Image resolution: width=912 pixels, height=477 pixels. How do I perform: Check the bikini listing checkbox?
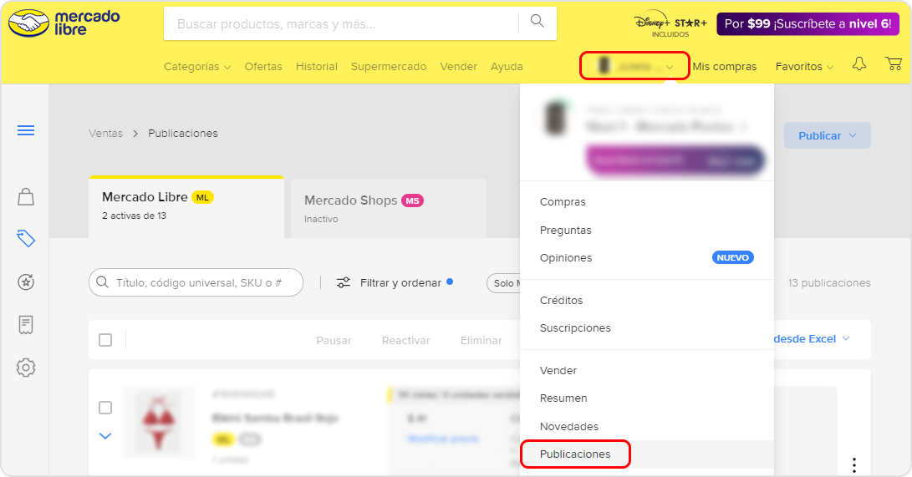pos(105,408)
